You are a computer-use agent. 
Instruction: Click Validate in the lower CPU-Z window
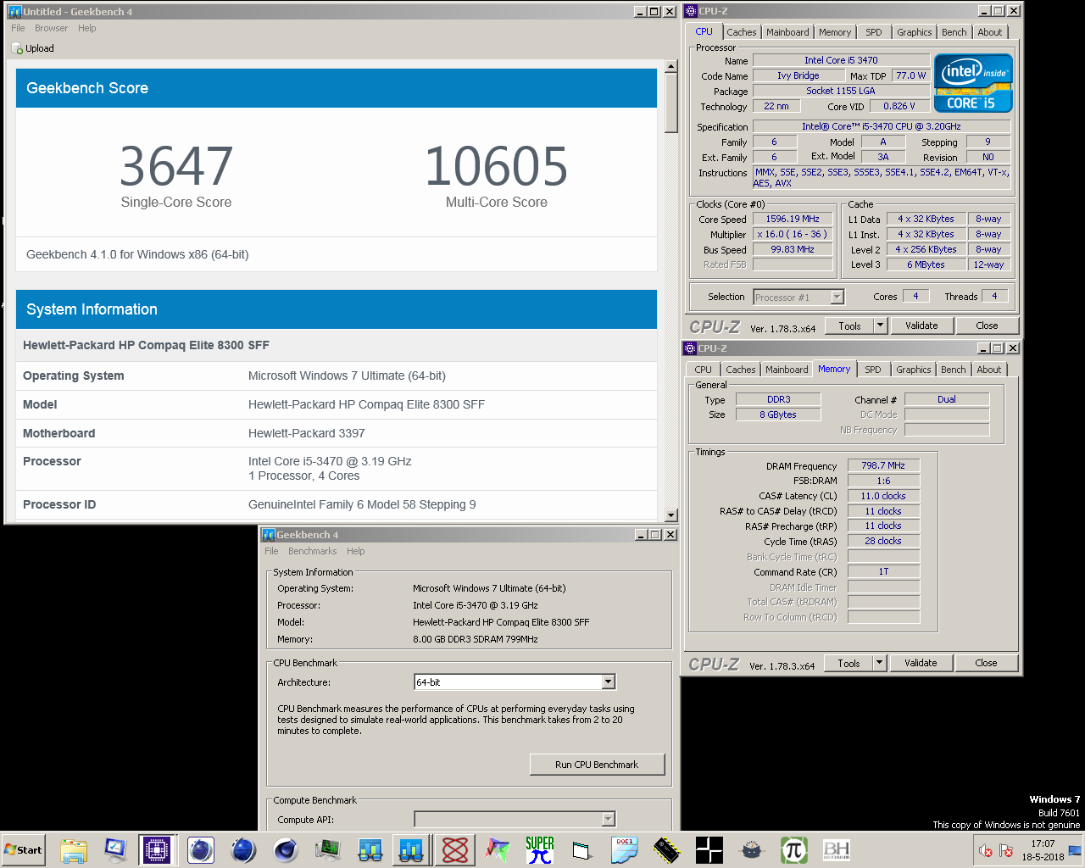point(921,663)
